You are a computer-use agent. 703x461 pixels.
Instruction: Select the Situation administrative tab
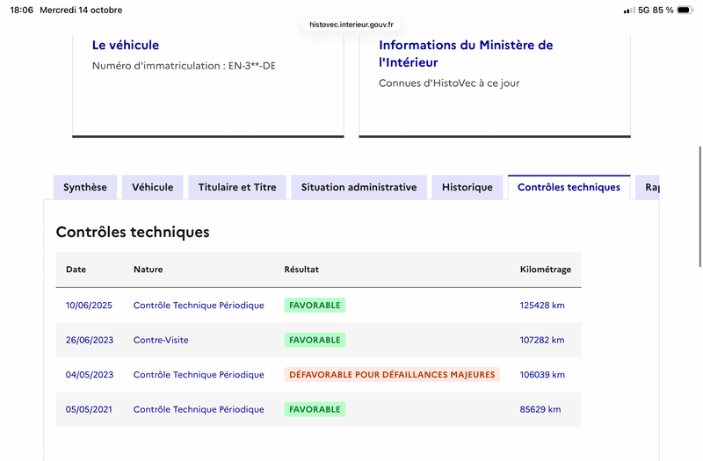[x=359, y=187]
